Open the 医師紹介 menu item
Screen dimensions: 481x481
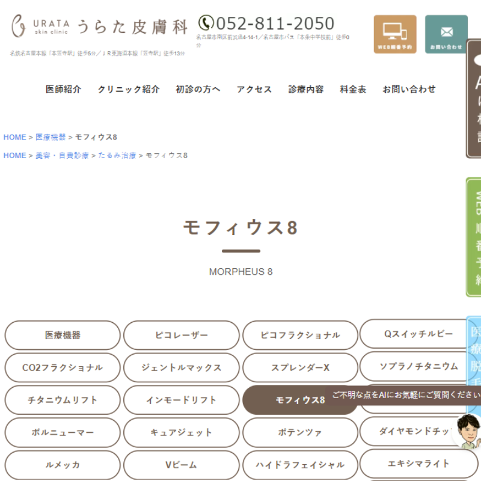pos(63,89)
